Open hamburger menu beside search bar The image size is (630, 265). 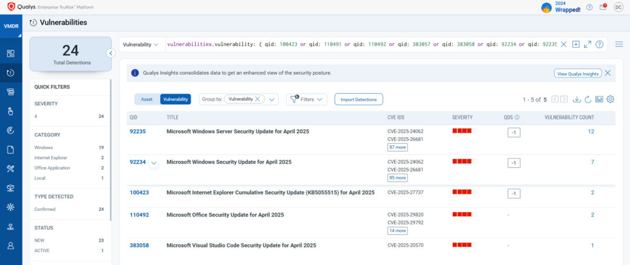[619, 44]
